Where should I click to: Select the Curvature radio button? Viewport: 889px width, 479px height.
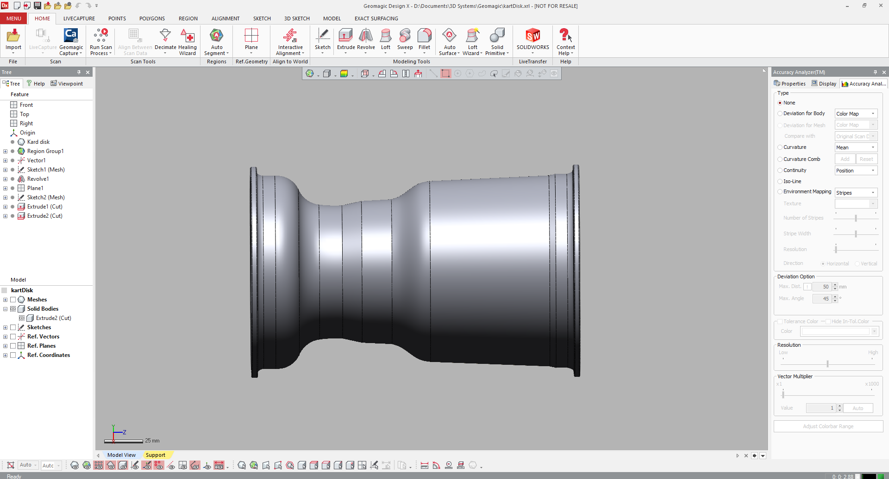click(x=780, y=147)
